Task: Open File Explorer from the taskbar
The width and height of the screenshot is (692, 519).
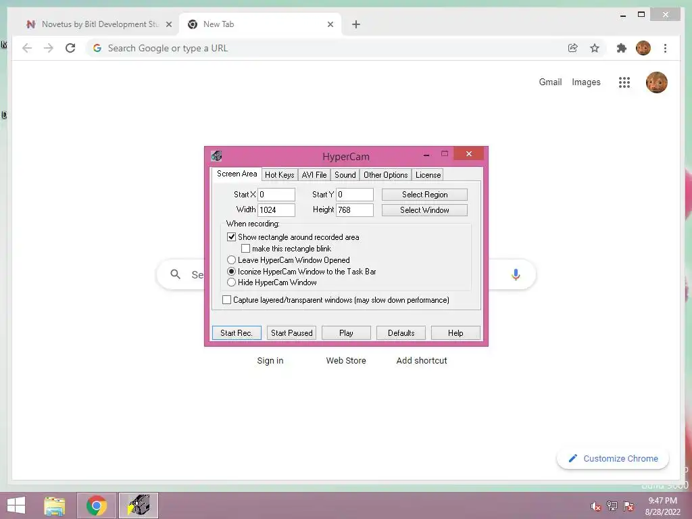Action: pyautogui.click(x=55, y=505)
